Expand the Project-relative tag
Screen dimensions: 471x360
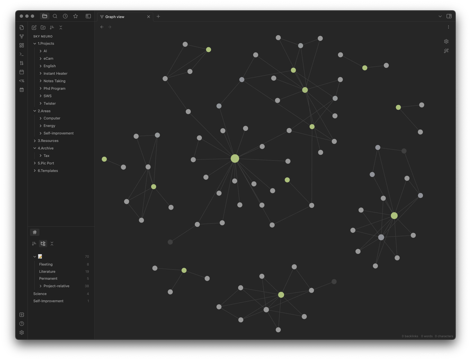click(41, 286)
